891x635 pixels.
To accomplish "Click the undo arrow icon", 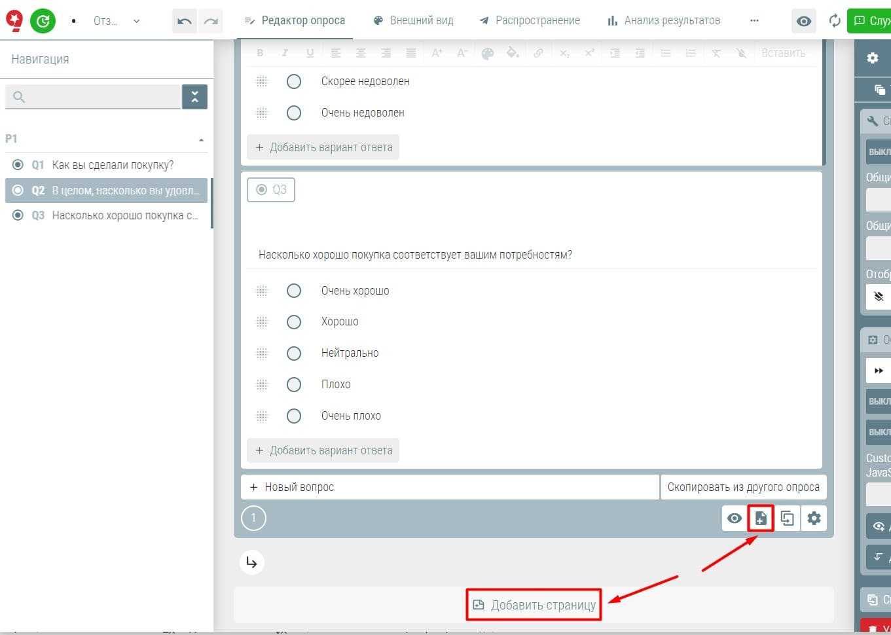I will click(185, 21).
